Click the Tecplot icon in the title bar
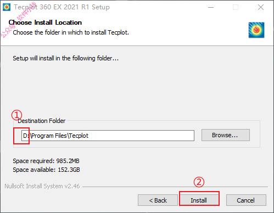The image size is (274, 213). point(7,7)
